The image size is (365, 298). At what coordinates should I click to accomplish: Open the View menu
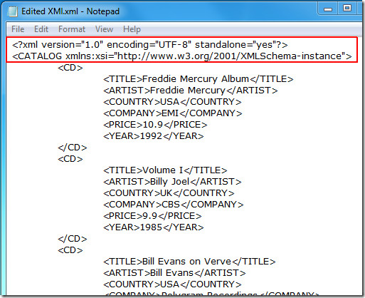point(104,29)
